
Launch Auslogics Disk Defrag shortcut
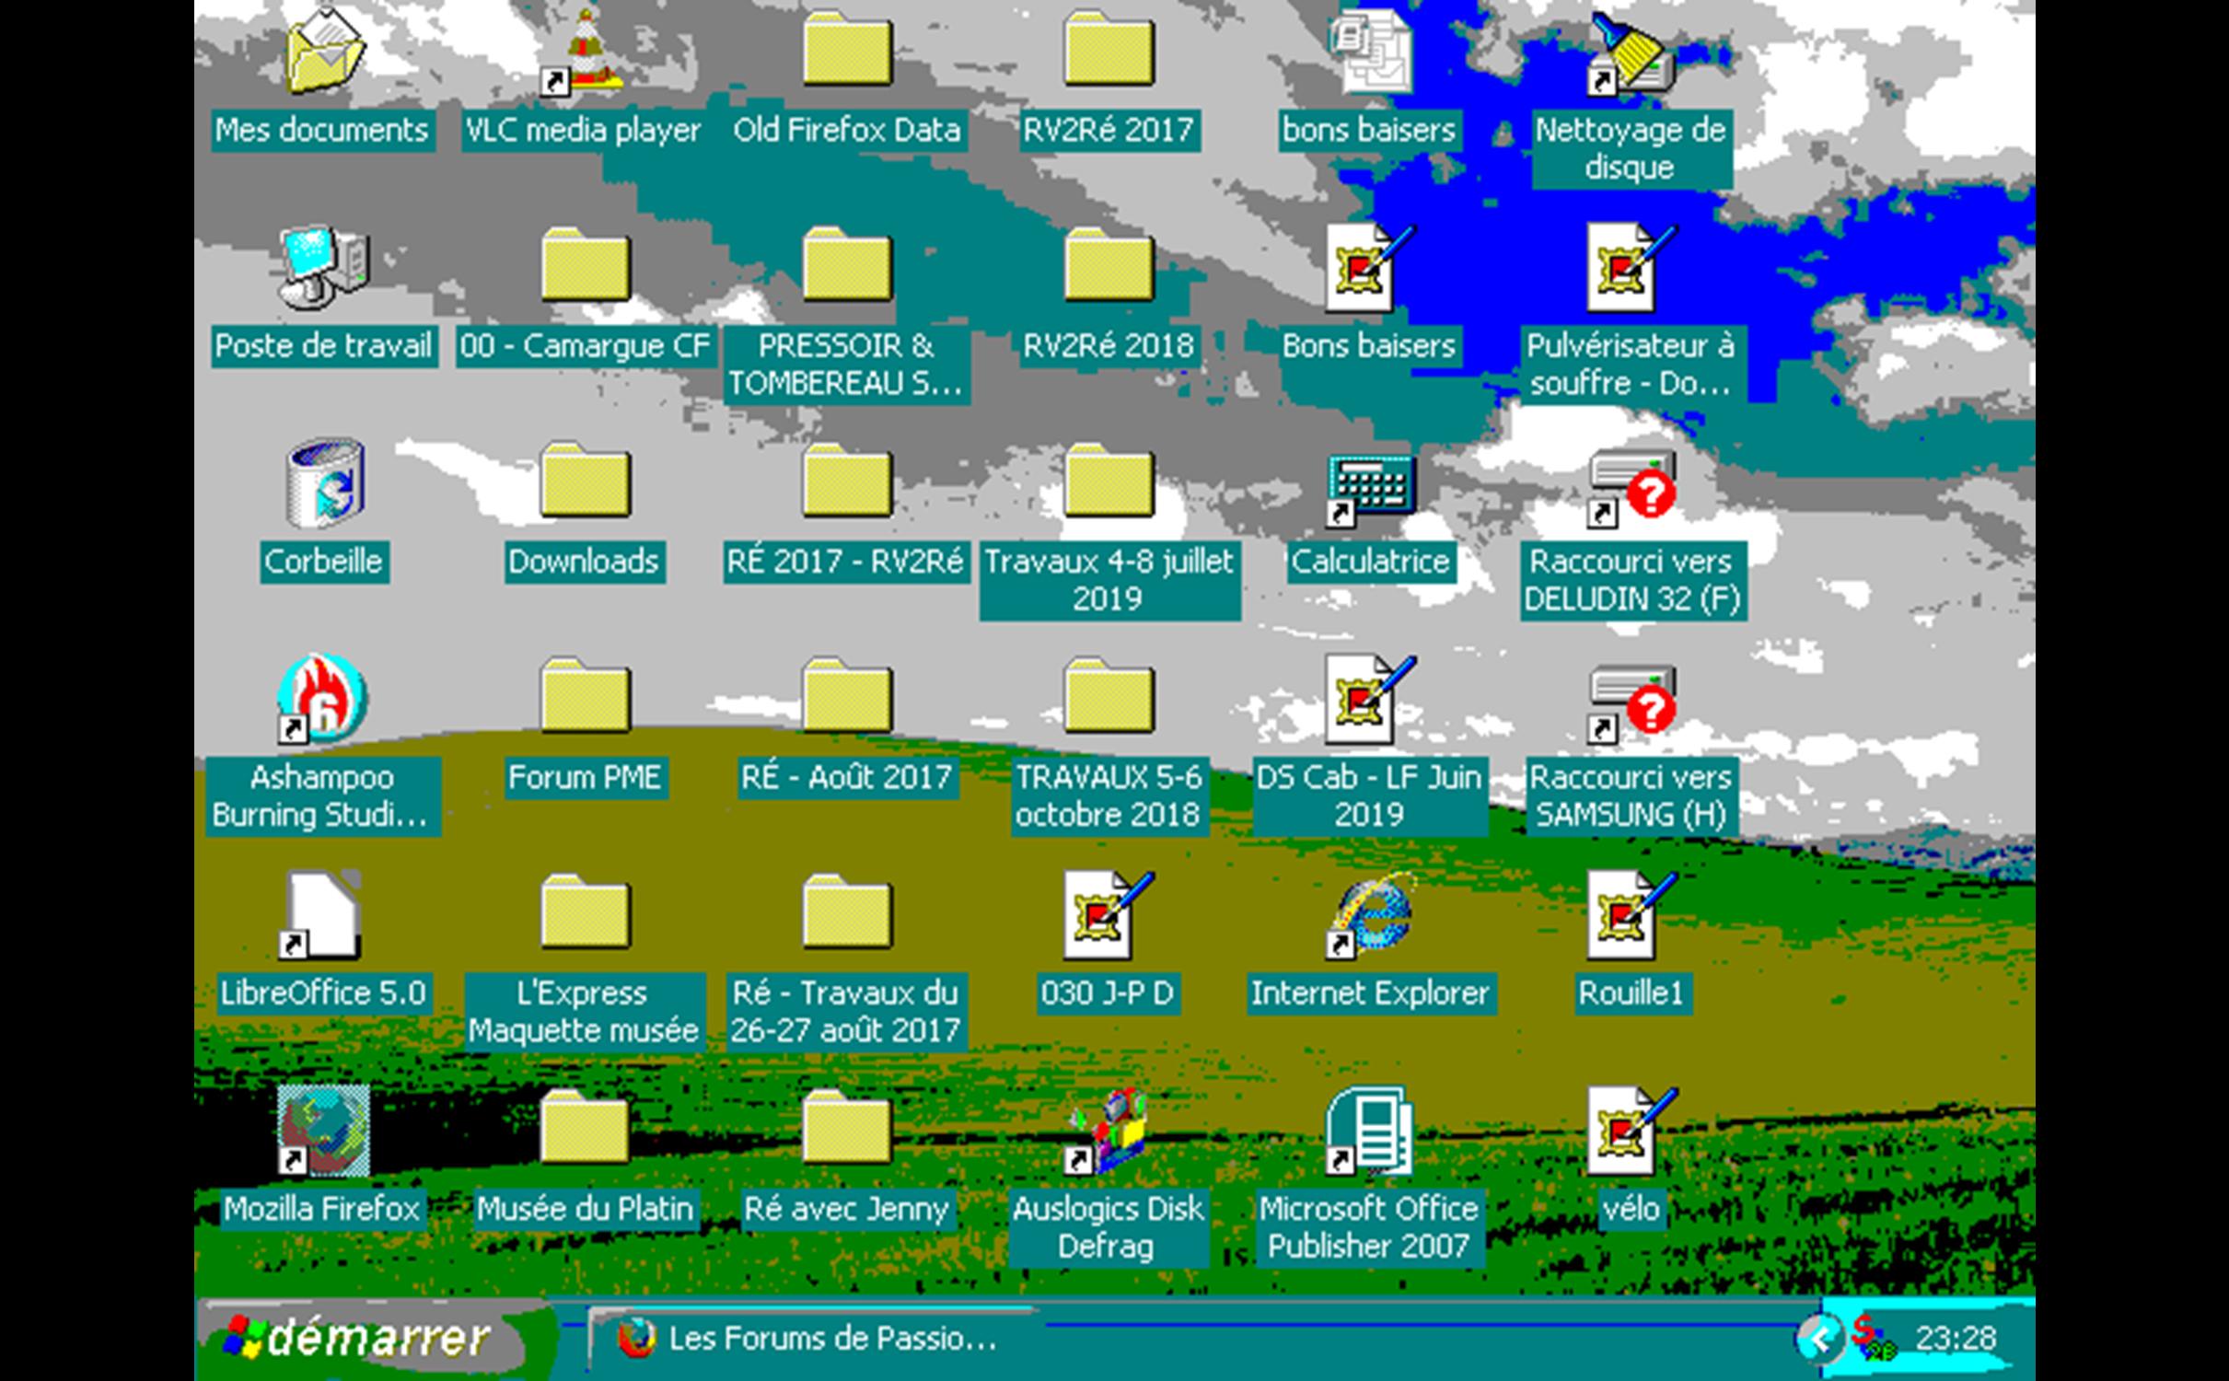[1106, 1131]
